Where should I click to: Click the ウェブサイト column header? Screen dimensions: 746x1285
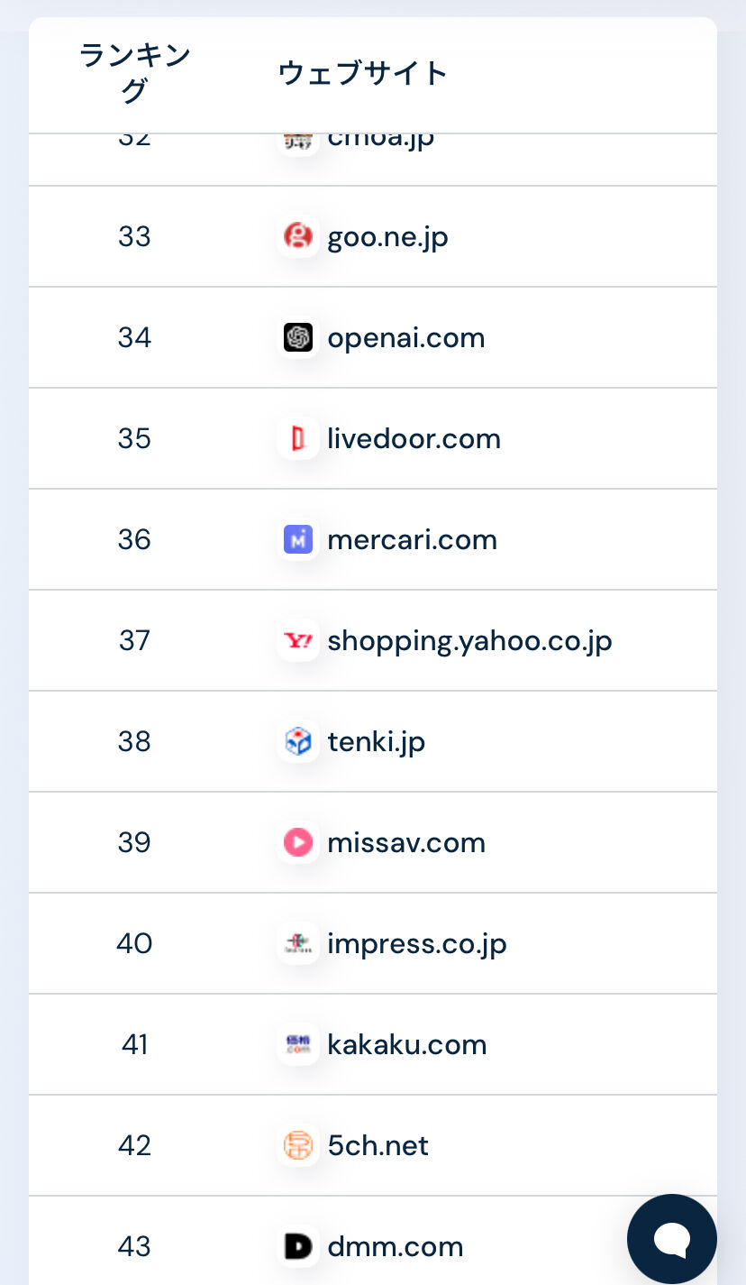pos(363,73)
